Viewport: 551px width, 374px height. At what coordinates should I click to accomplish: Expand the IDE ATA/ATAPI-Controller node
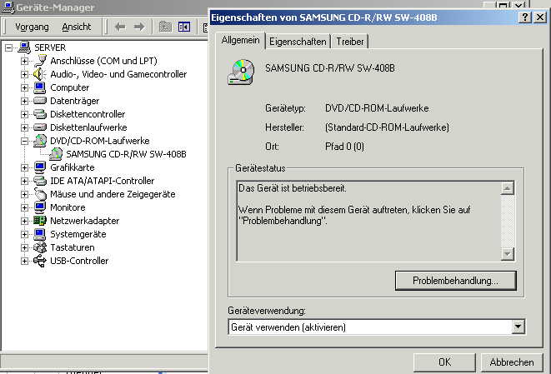pyautogui.click(x=24, y=181)
